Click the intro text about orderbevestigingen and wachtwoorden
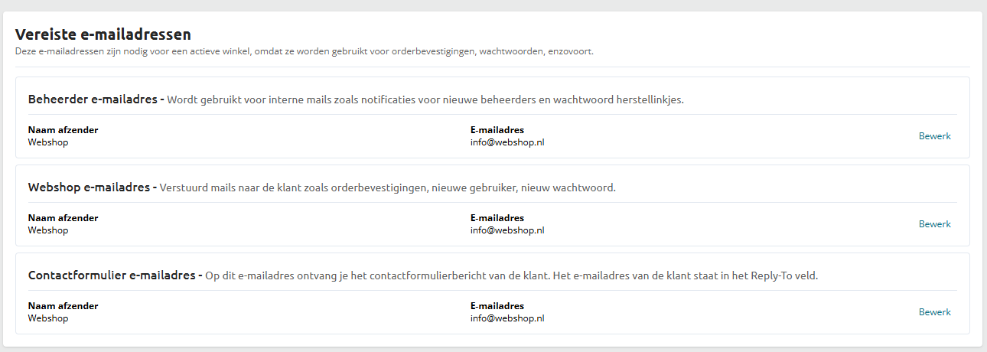The image size is (987, 352). 304,52
